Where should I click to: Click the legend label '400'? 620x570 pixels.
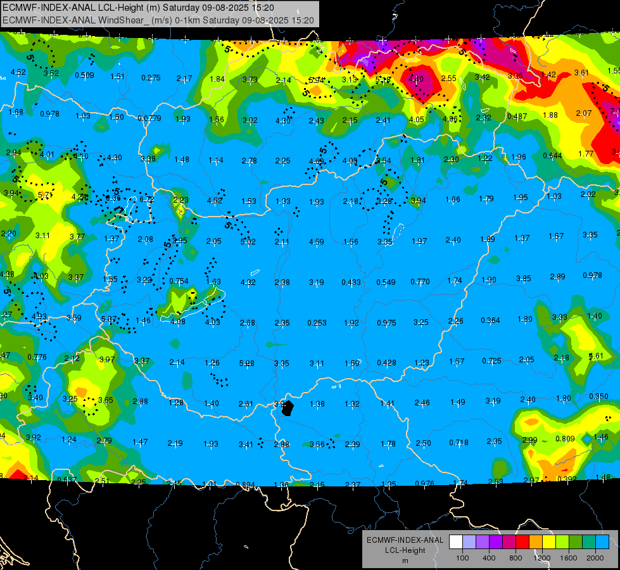click(489, 558)
